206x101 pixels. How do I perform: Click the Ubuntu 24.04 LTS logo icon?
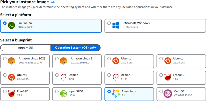(116, 61)
